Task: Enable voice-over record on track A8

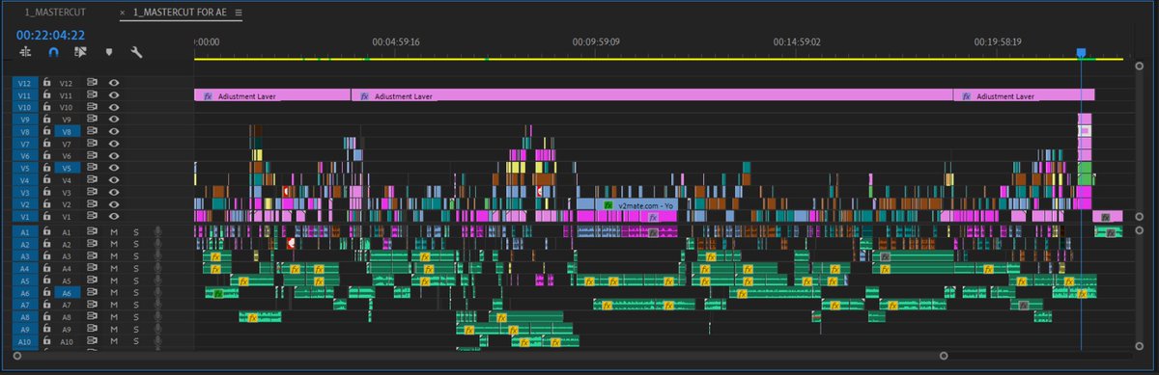Action: coord(156,316)
